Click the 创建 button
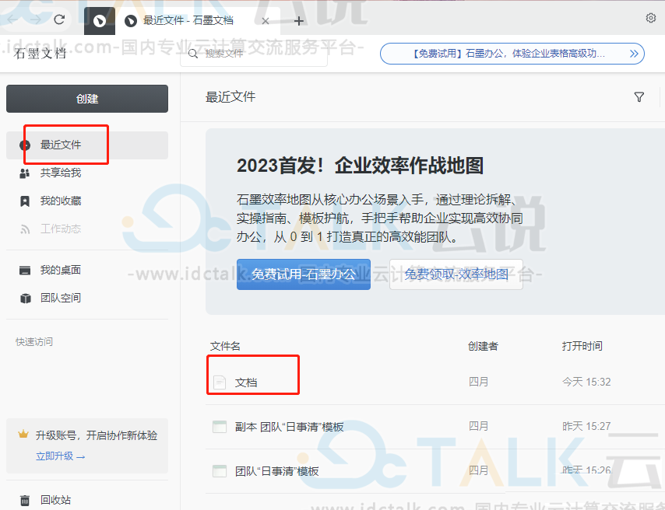The image size is (665, 510). pos(87,99)
